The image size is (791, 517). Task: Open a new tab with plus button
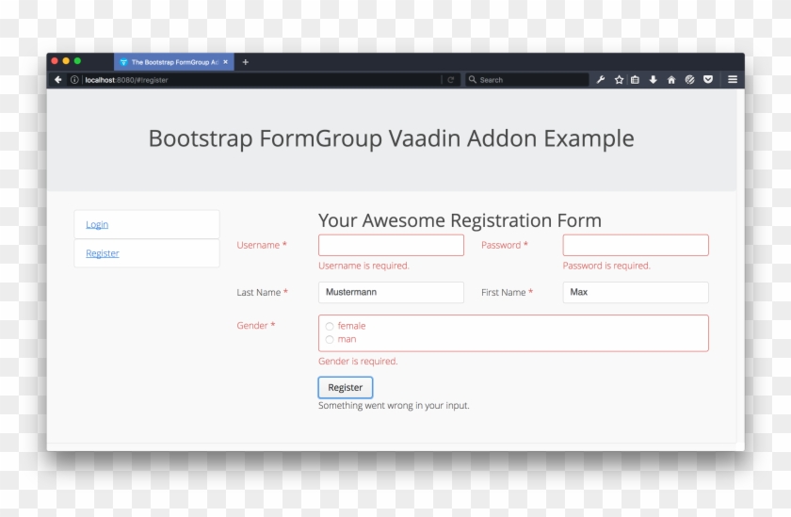[x=246, y=62]
